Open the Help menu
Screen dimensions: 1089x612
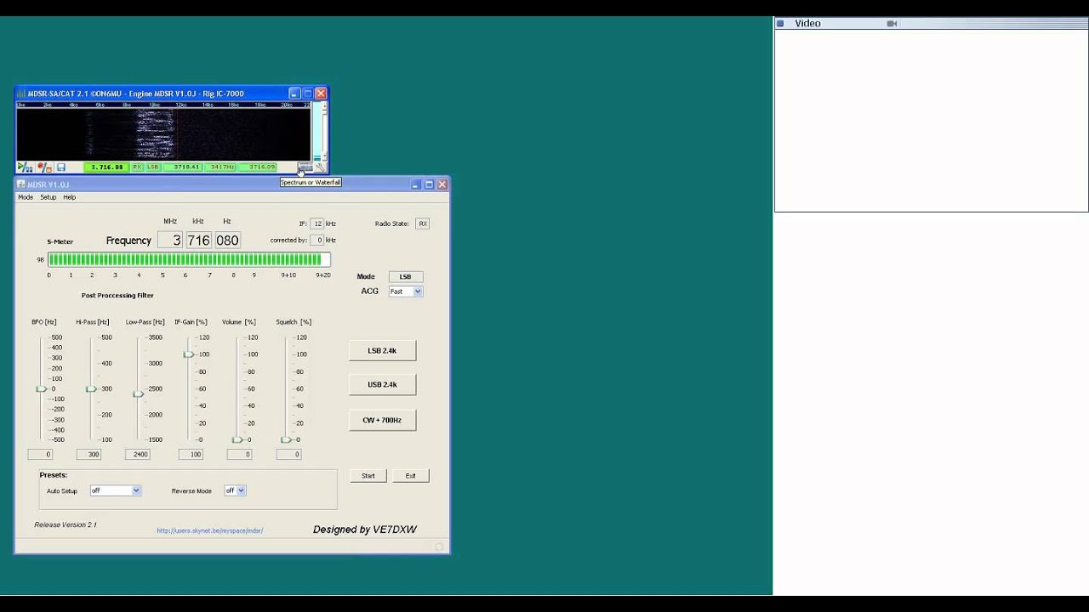coord(70,197)
